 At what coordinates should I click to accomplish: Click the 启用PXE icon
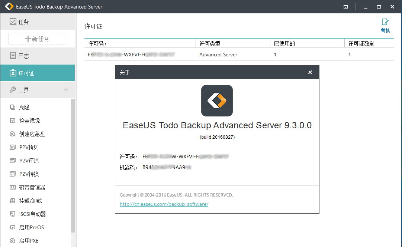click(x=13, y=241)
